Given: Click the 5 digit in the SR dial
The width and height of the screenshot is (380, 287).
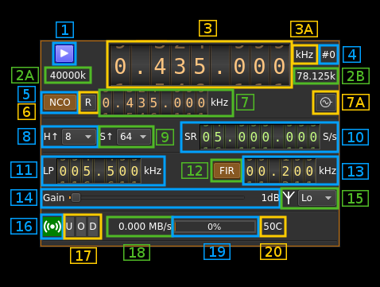Looking at the screenshot, I should coord(218,137).
